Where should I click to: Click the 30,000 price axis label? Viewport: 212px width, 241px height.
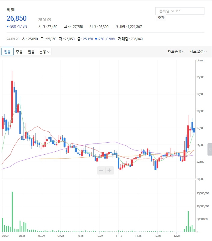pyautogui.click(x=200, y=111)
